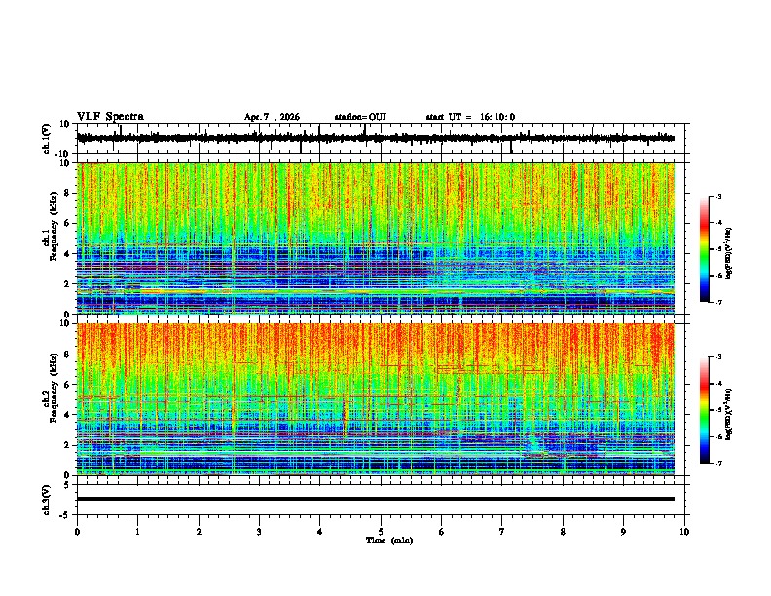
Task: Click the -3 label on ch.2 color bar
Action: 717,357
